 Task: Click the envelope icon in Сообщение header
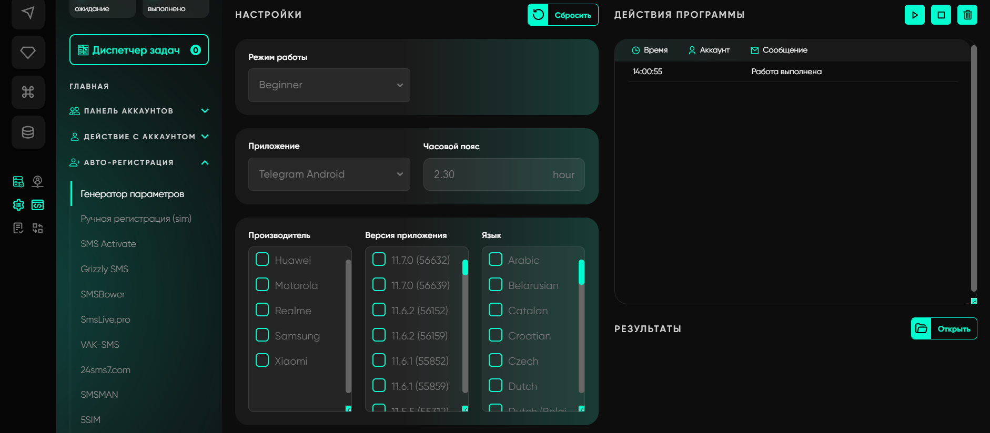coord(754,50)
